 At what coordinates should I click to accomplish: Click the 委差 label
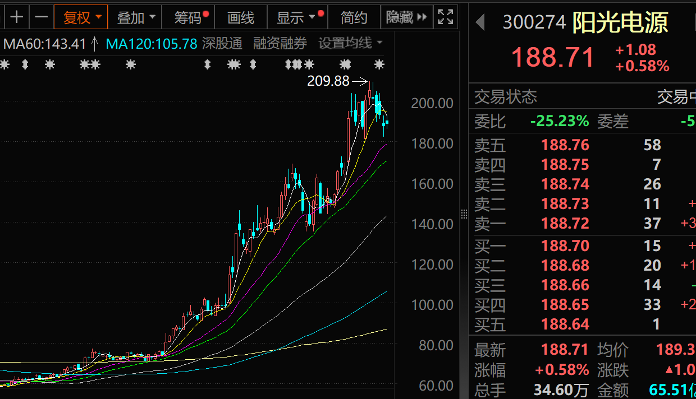tap(613, 121)
